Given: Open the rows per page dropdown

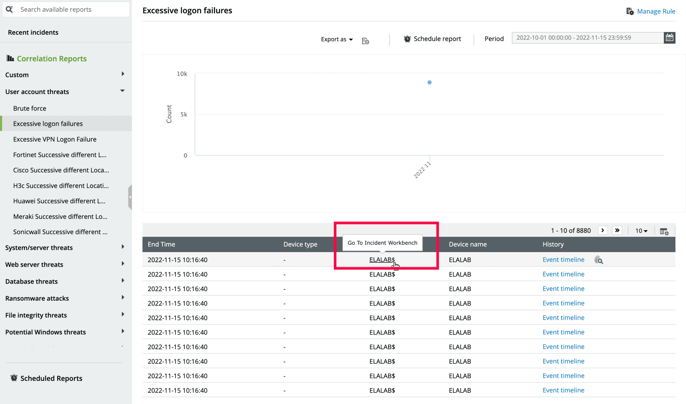Looking at the screenshot, I should [x=641, y=231].
